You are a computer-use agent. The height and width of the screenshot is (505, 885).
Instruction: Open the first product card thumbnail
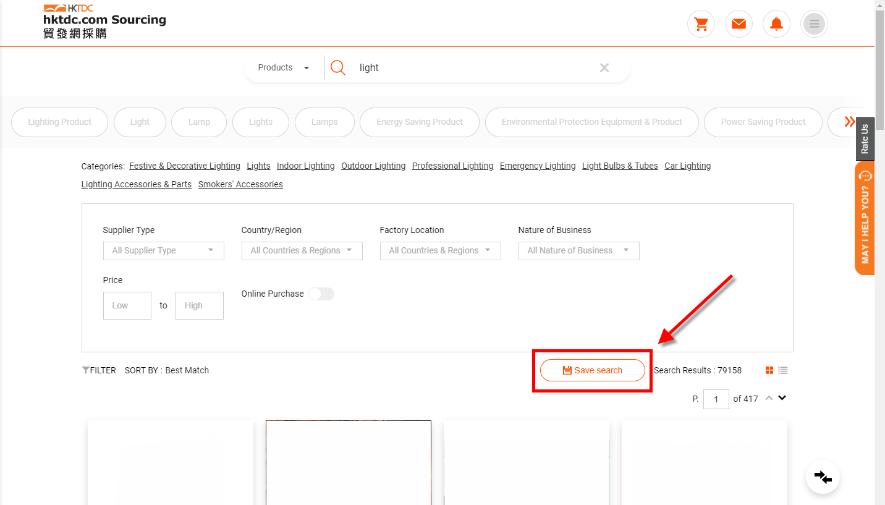171,462
